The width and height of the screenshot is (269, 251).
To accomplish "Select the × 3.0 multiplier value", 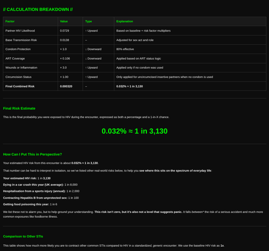I will [x=63, y=68].
